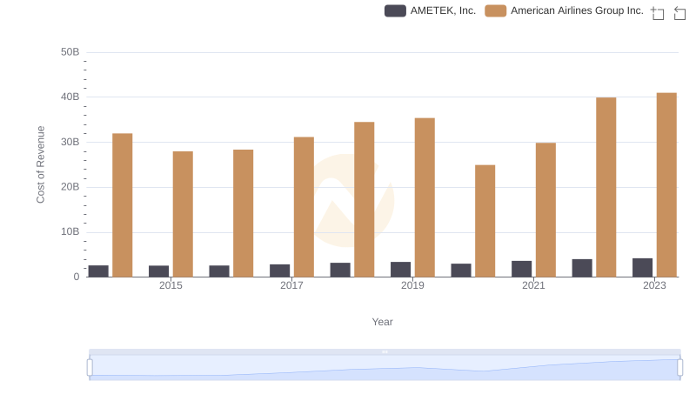Click the American Airlines 2014 bar
696x401 pixels.
pyautogui.click(x=123, y=205)
